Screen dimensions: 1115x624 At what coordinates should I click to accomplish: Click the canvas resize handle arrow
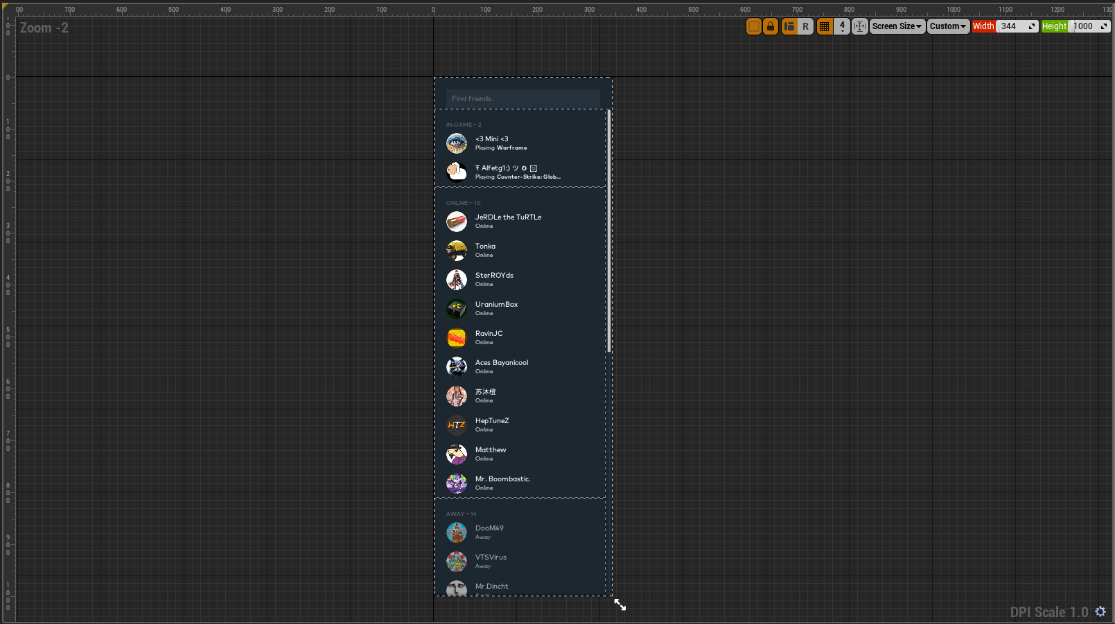pyautogui.click(x=620, y=605)
